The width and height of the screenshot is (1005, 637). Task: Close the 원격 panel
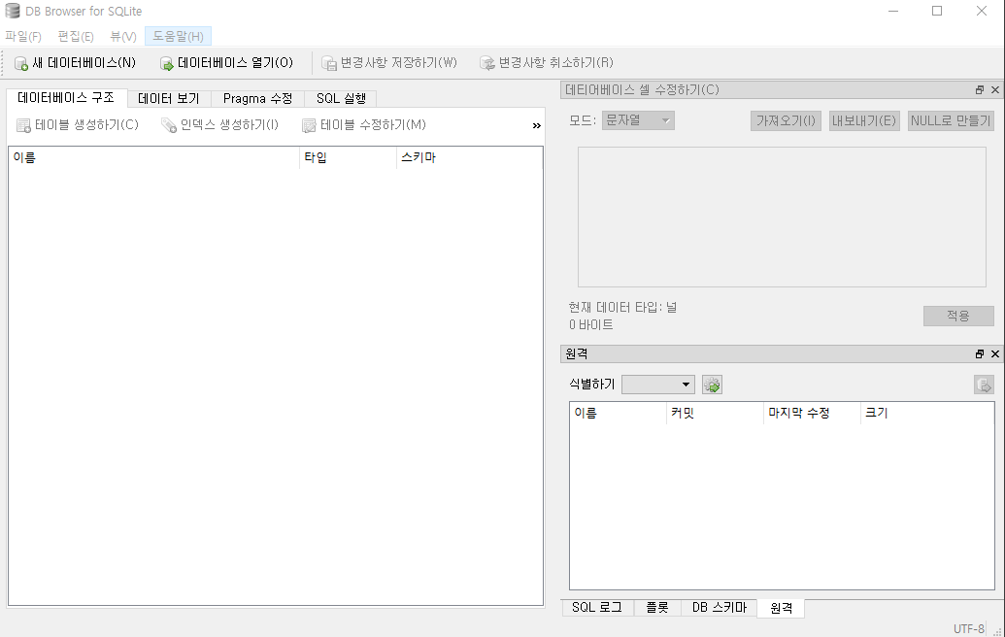point(995,353)
